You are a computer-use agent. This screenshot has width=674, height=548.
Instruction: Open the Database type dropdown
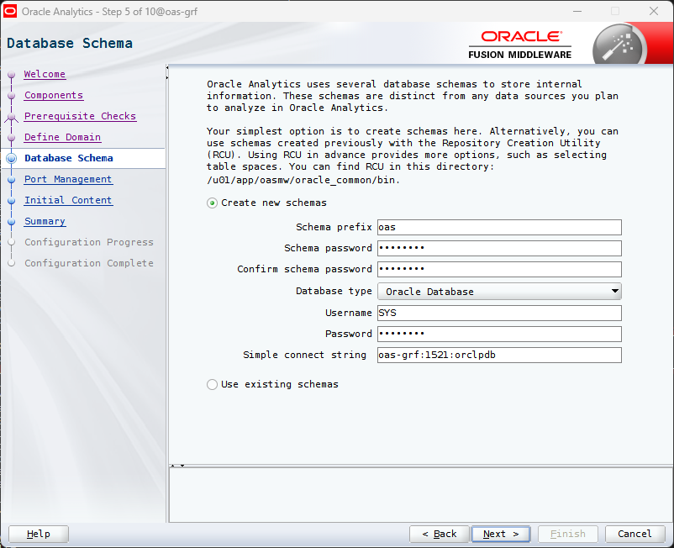pos(614,291)
